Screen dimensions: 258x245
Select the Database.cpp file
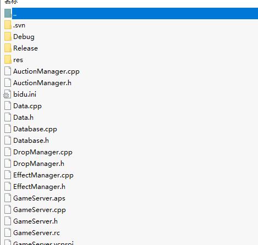tap(35, 129)
